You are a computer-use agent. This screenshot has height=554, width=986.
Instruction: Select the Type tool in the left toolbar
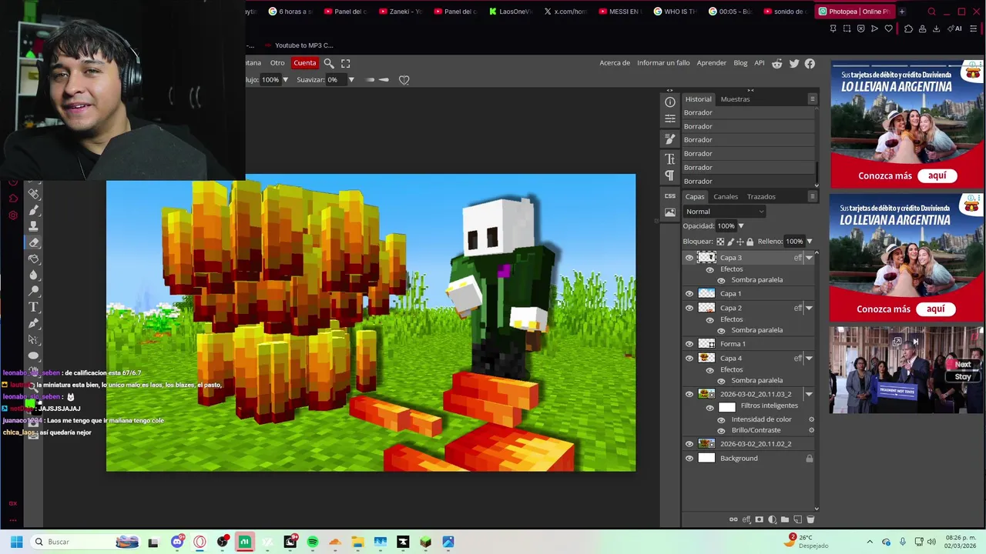coord(34,307)
